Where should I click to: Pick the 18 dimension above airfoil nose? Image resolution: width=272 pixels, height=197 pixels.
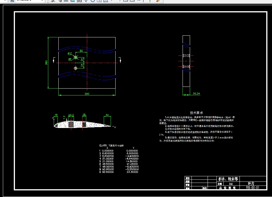click(x=56, y=115)
